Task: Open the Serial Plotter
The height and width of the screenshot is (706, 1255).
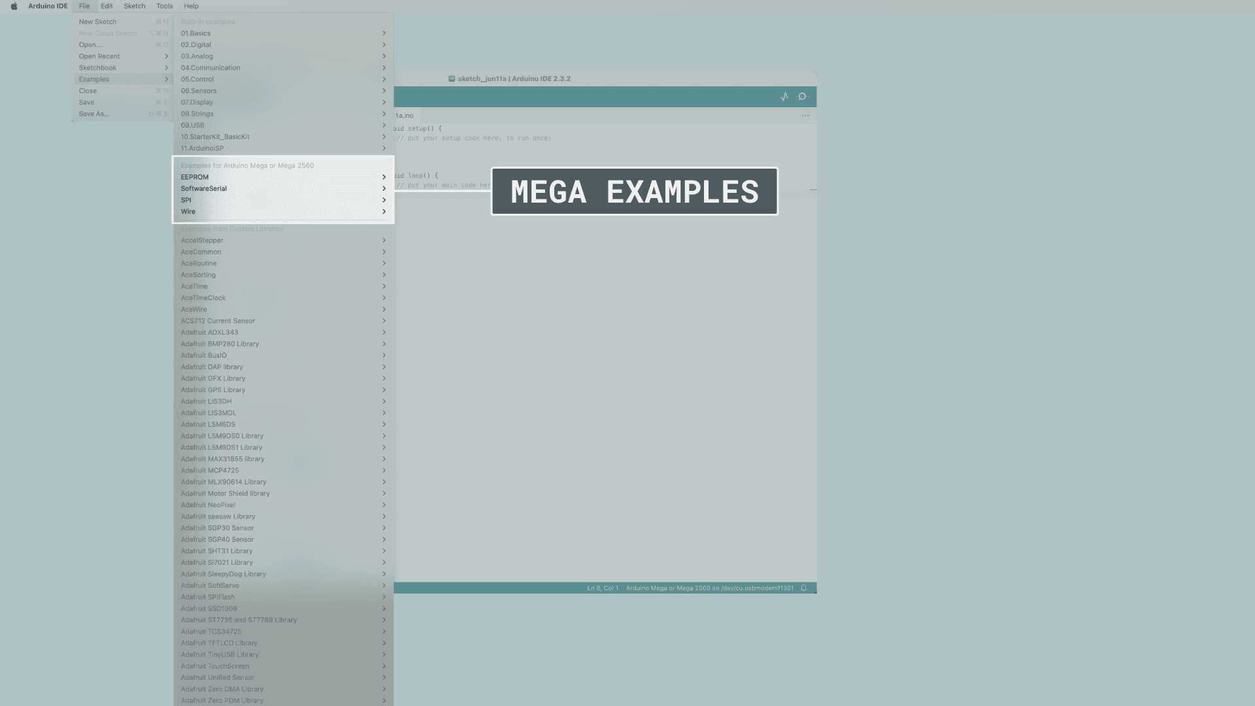Action: [x=784, y=96]
